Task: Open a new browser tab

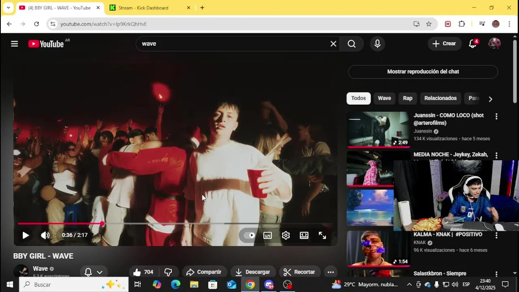Action: 202,8
